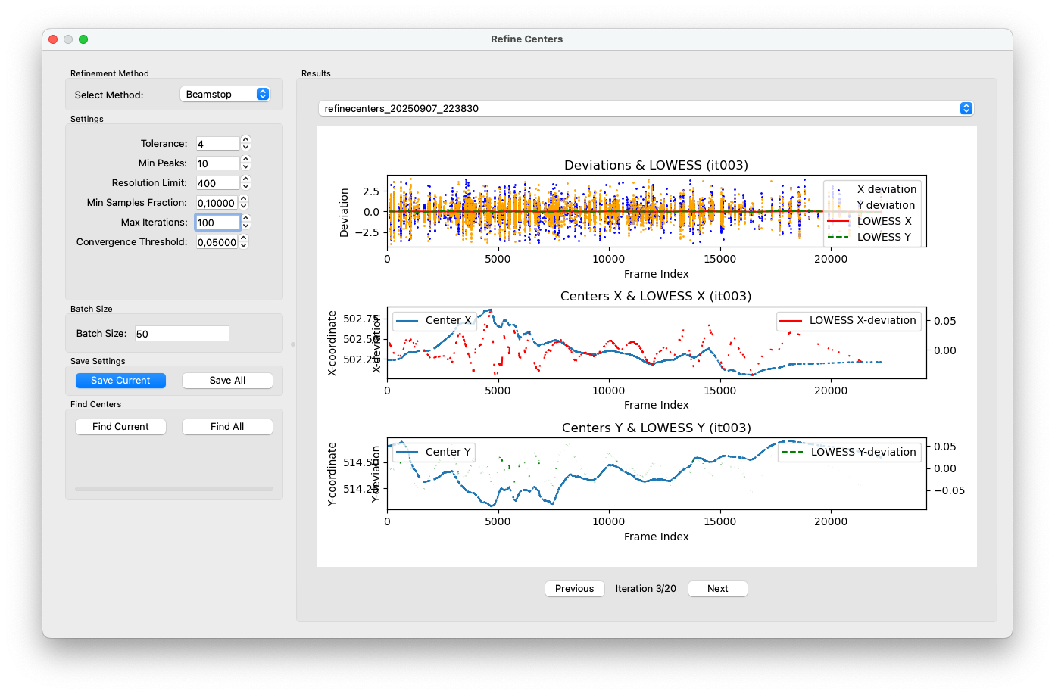The width and height of the screenshot is (1055, 694).
Task: Click the Min Peaks stepper arrows
Action: click(x=245, y=163)
